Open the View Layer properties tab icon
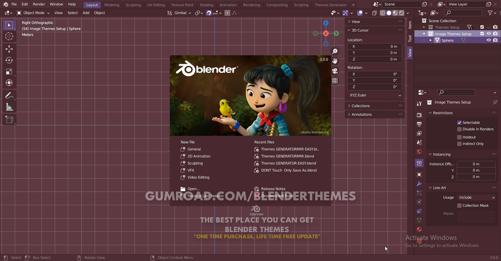 pos(419,133)
